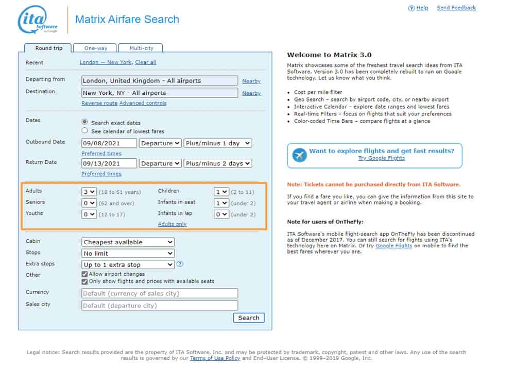Viewport: 515px width, 386px height.
Task: Switch to the Multi-city tab
Action: (141, 48)
